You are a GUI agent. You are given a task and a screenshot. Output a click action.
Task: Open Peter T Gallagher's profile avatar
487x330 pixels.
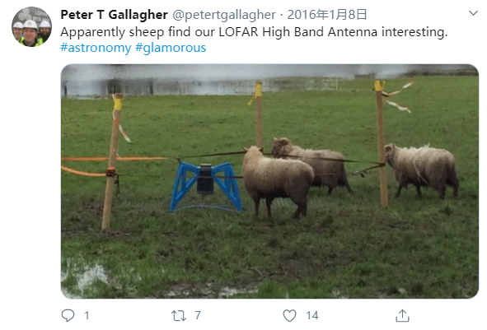tap(31, 26)
